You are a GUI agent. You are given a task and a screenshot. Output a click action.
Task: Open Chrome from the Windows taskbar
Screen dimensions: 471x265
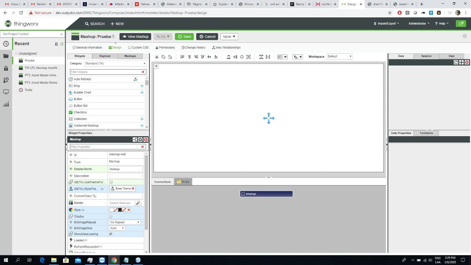[x=114, y=260]
